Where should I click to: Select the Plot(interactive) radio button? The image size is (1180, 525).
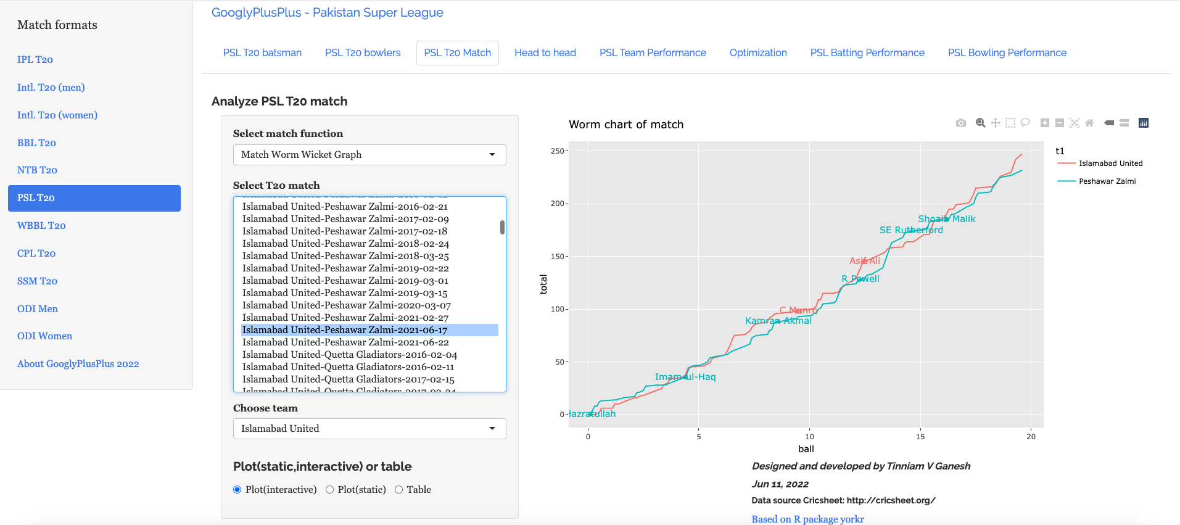[x=237, y=490]
